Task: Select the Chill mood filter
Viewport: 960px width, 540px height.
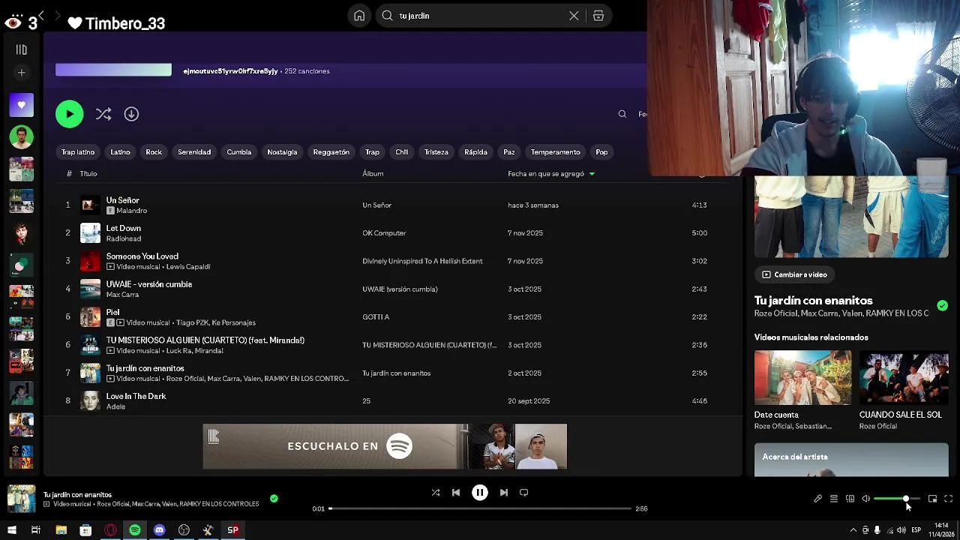Action: point(402,152)
